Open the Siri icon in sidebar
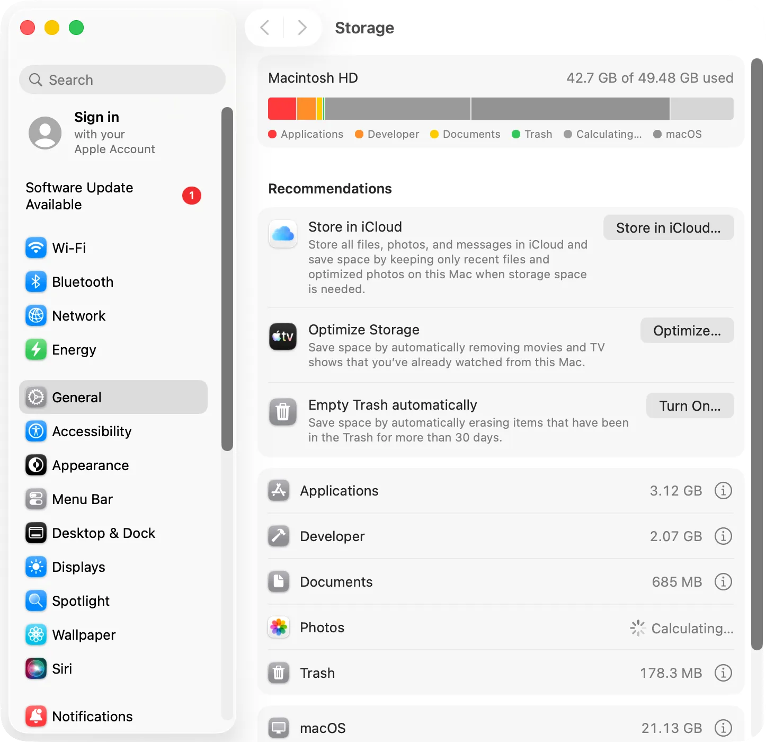 [36, 668]
